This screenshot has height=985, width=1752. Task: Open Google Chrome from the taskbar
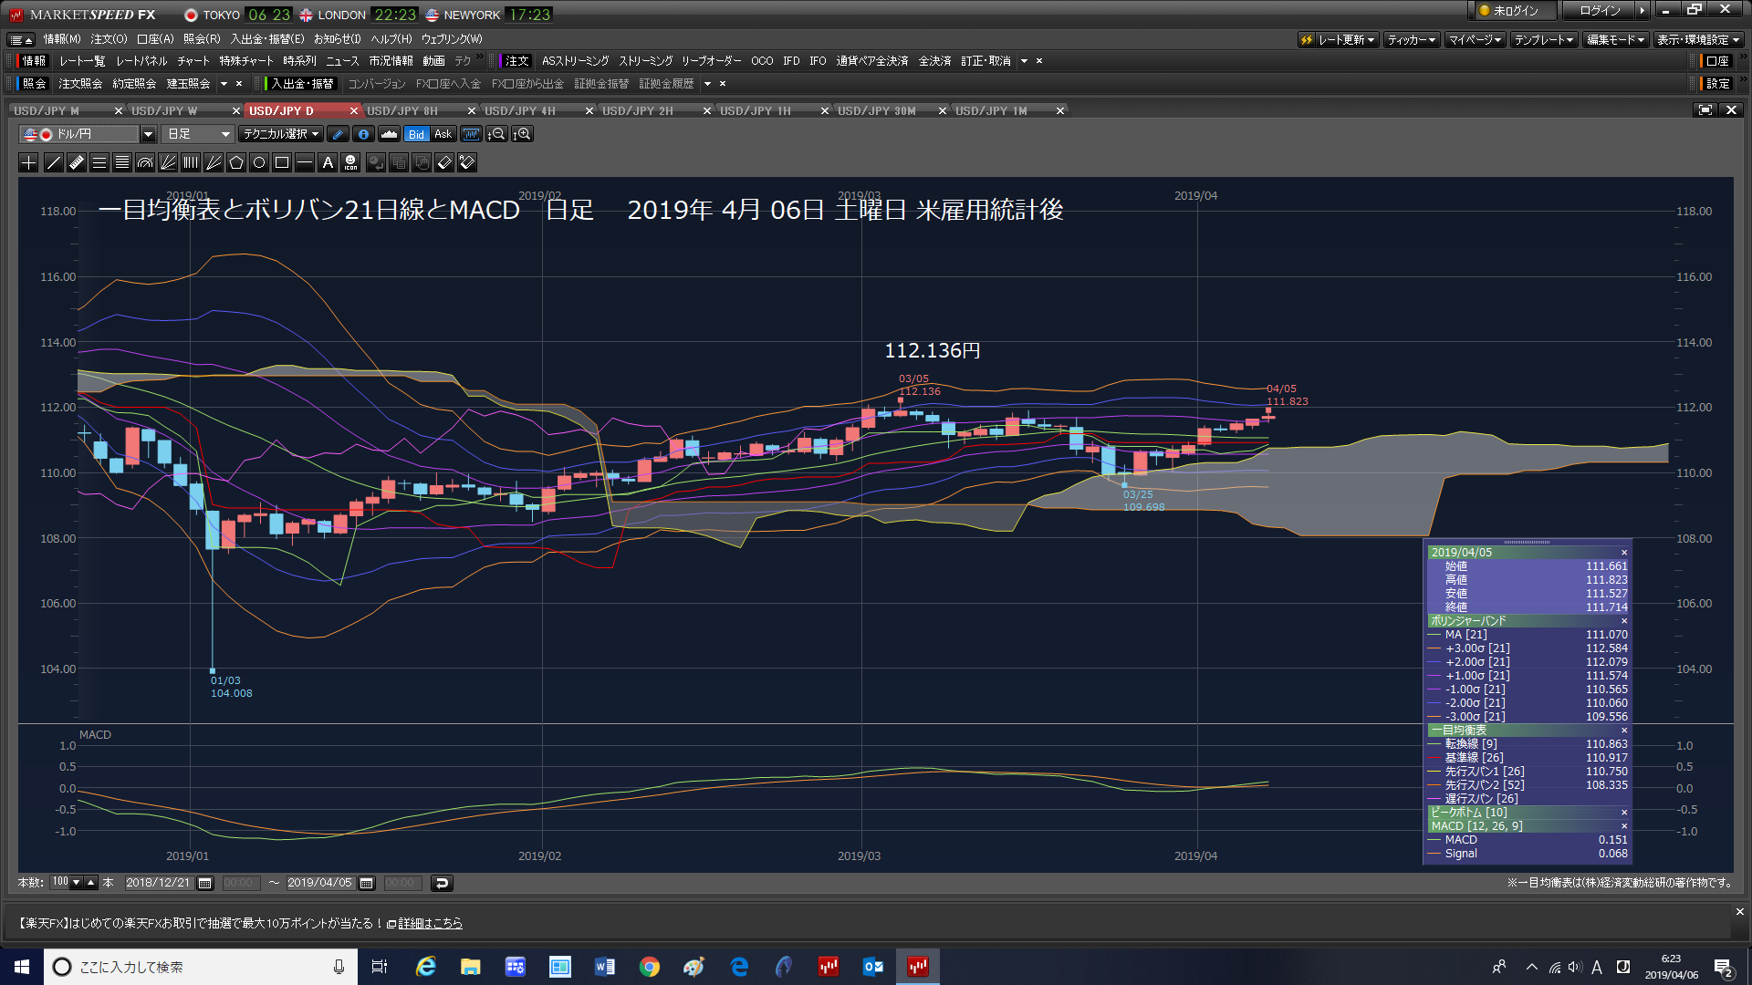pos(650,967)
